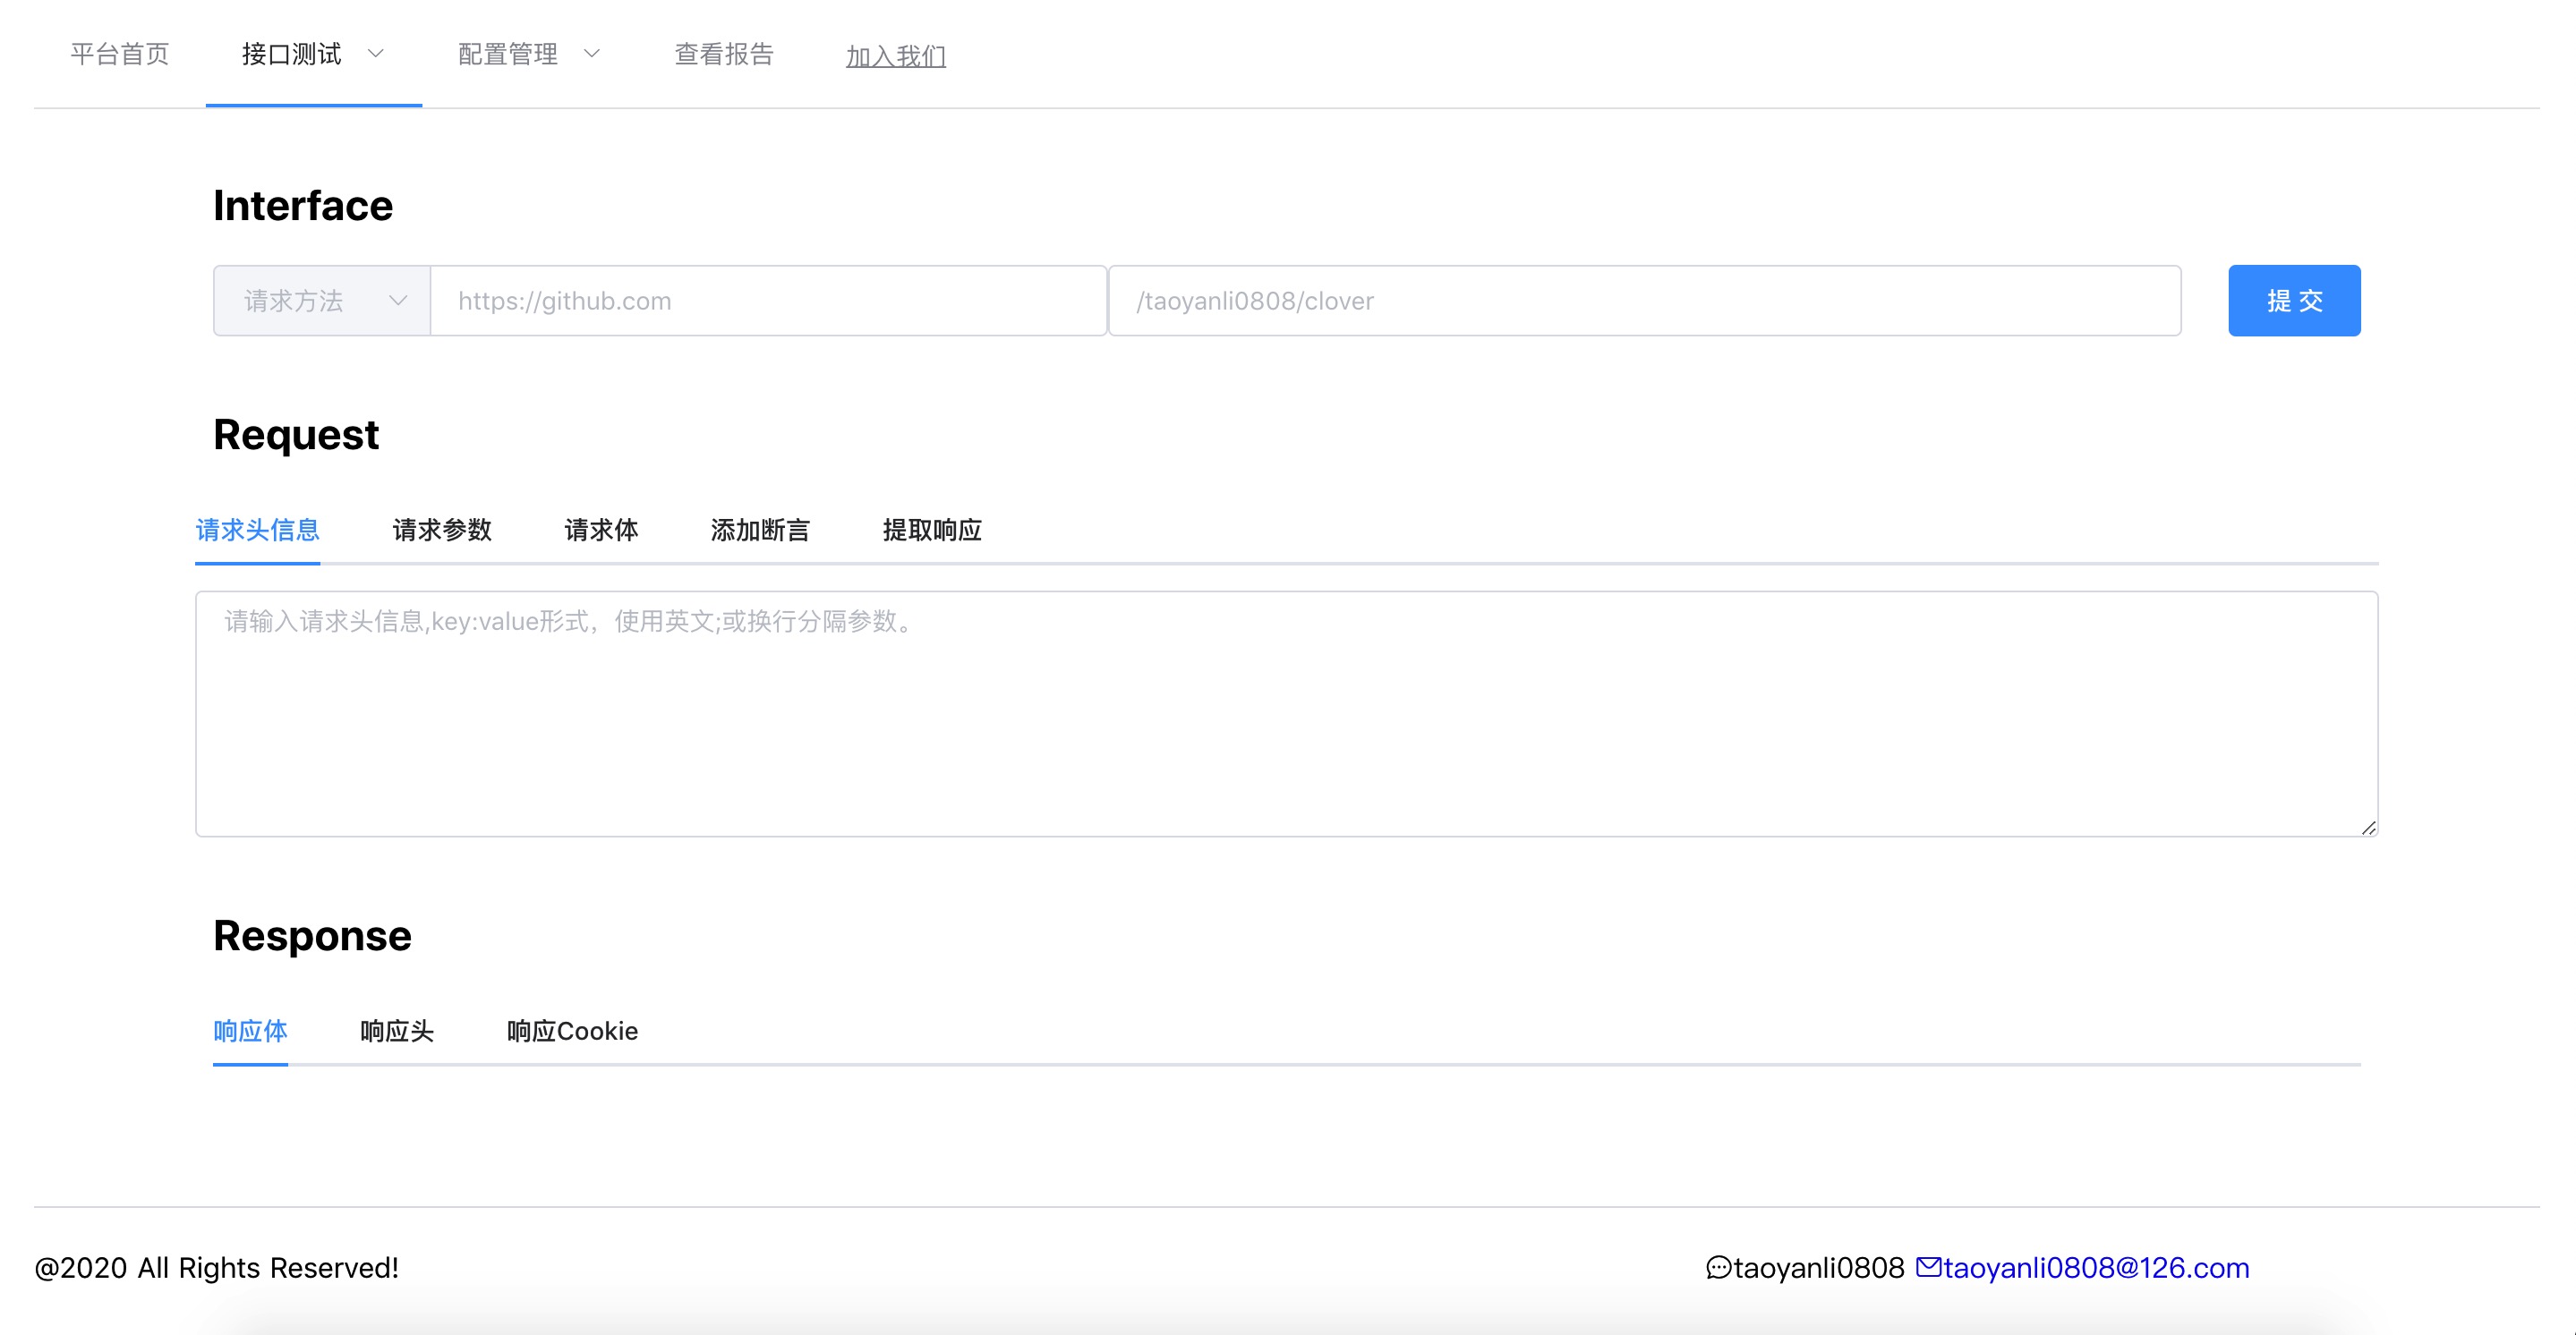Image resolution: width=2576 pixels, height=1335 pixels.
Task: Click the Request heading text
Action: (296, 435)
